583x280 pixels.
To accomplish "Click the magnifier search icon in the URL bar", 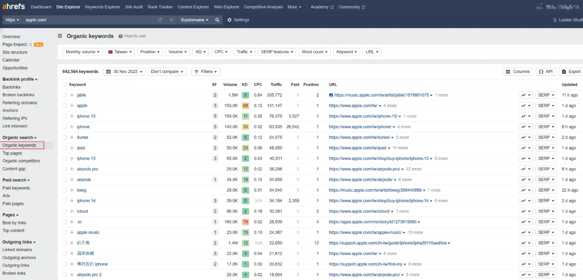I will (217, 19).
